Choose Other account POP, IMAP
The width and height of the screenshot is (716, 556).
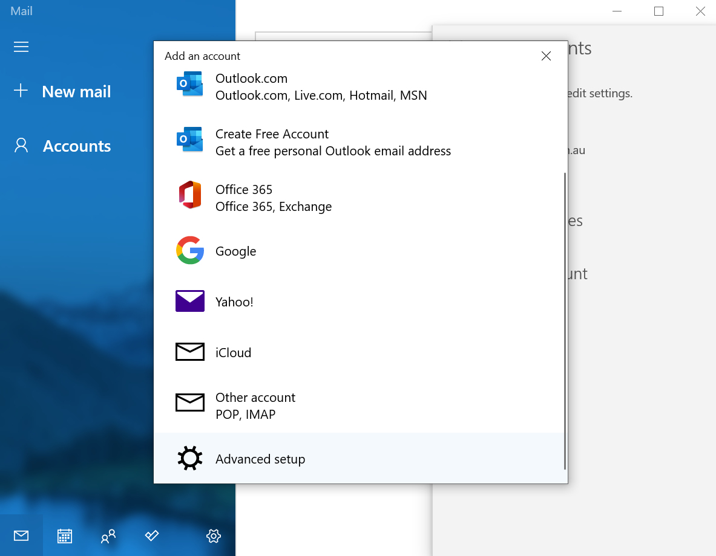tap(359, 405)
